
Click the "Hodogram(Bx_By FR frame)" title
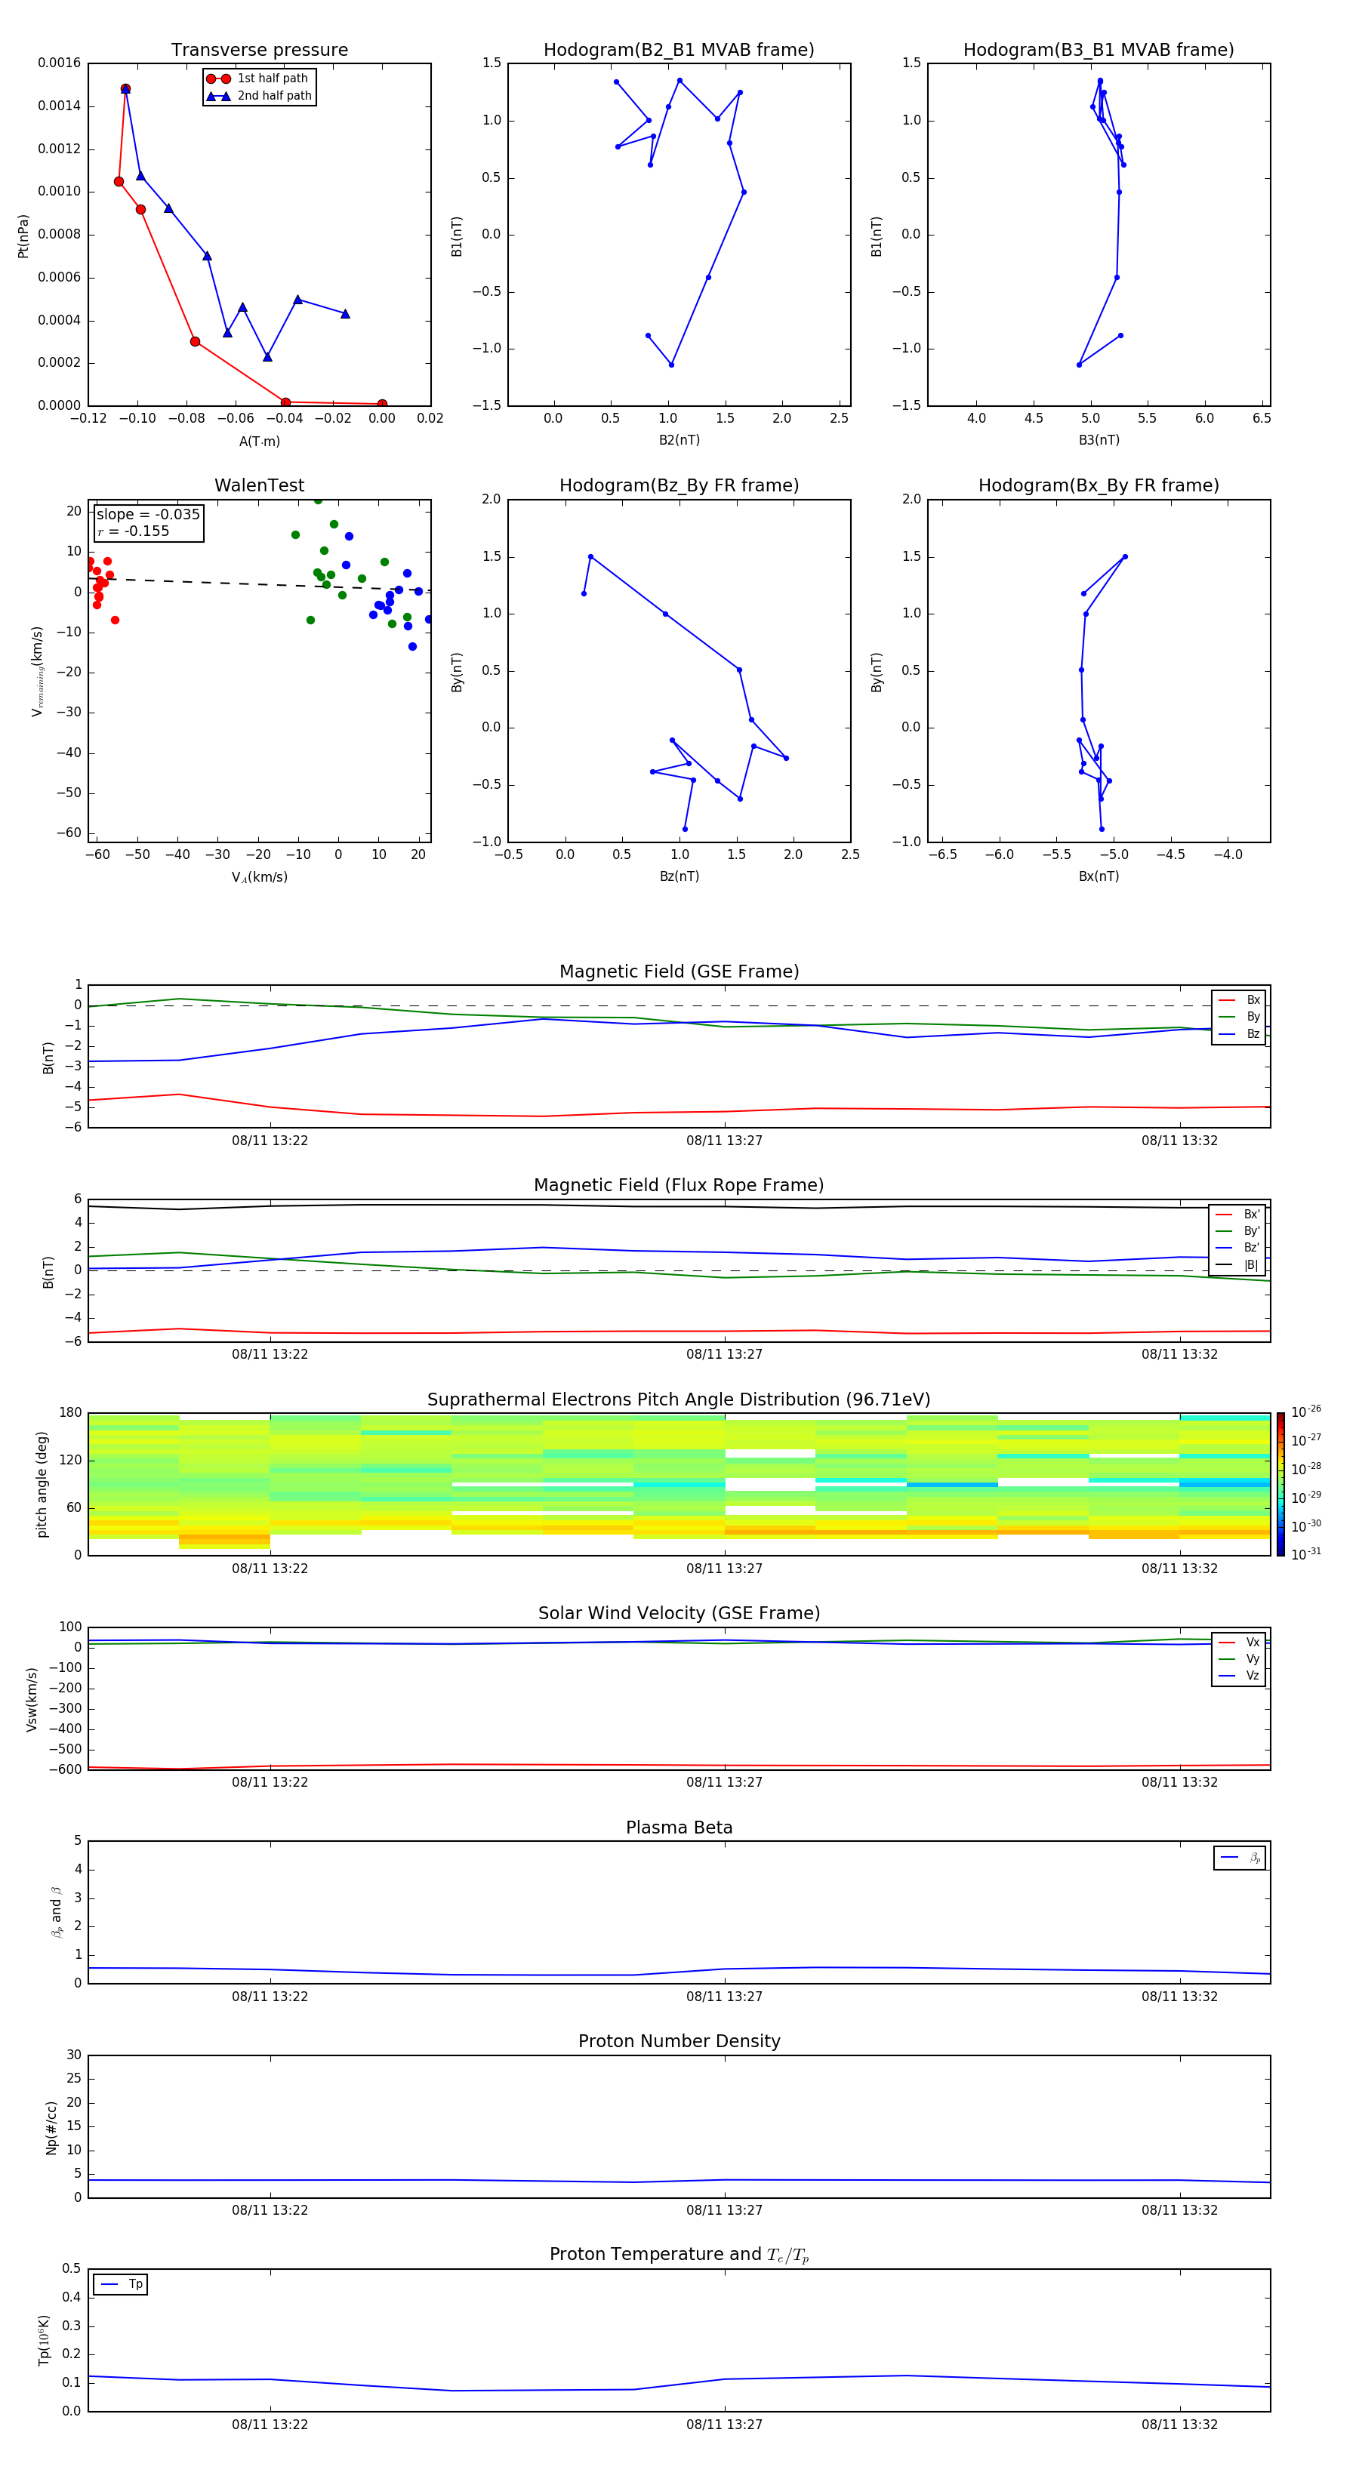click(x=1098, y=485)
